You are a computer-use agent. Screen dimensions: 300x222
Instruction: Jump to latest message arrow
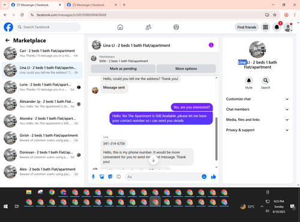154,160
